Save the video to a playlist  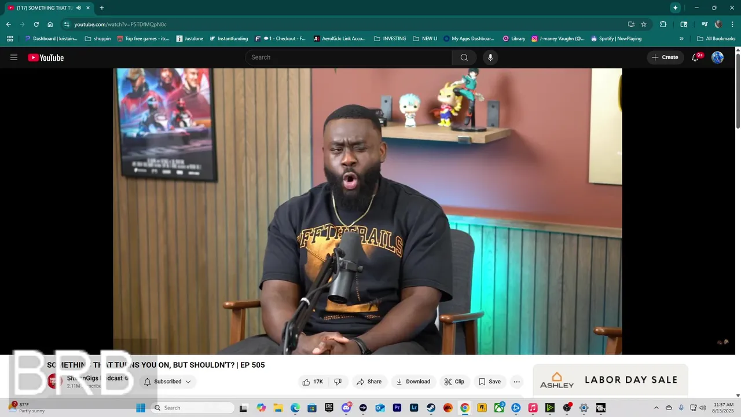pyautogui.click(x=490, y=382)
